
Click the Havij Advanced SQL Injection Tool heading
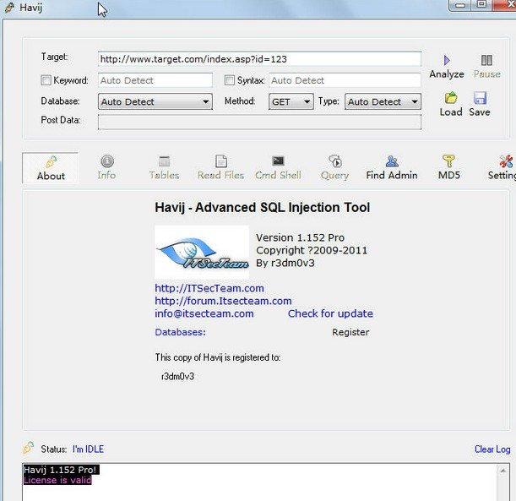[x=263, y=207]
